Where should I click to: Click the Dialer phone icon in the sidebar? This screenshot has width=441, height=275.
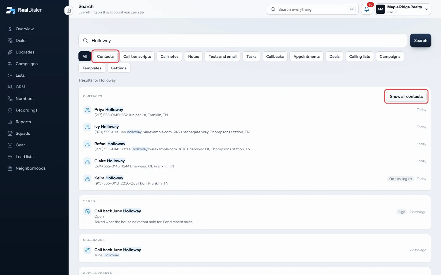10,41
